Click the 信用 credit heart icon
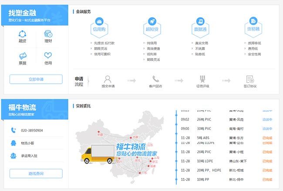This screenshot has height=191, width=283. tap(48, 56)
